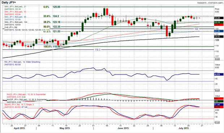Select the black 120.63 SMA price tag

coord(219,37)
